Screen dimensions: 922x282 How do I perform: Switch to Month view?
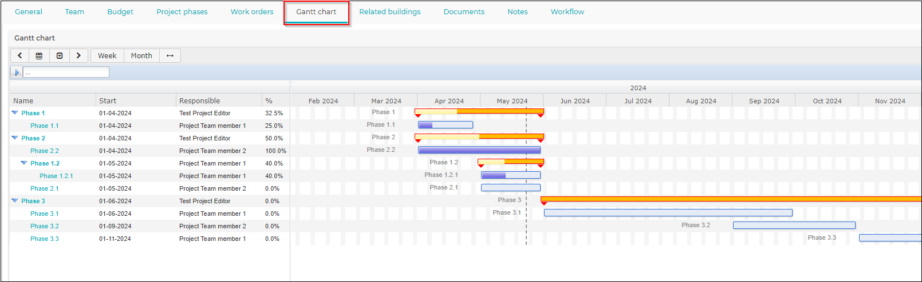(x=141, y=55)
